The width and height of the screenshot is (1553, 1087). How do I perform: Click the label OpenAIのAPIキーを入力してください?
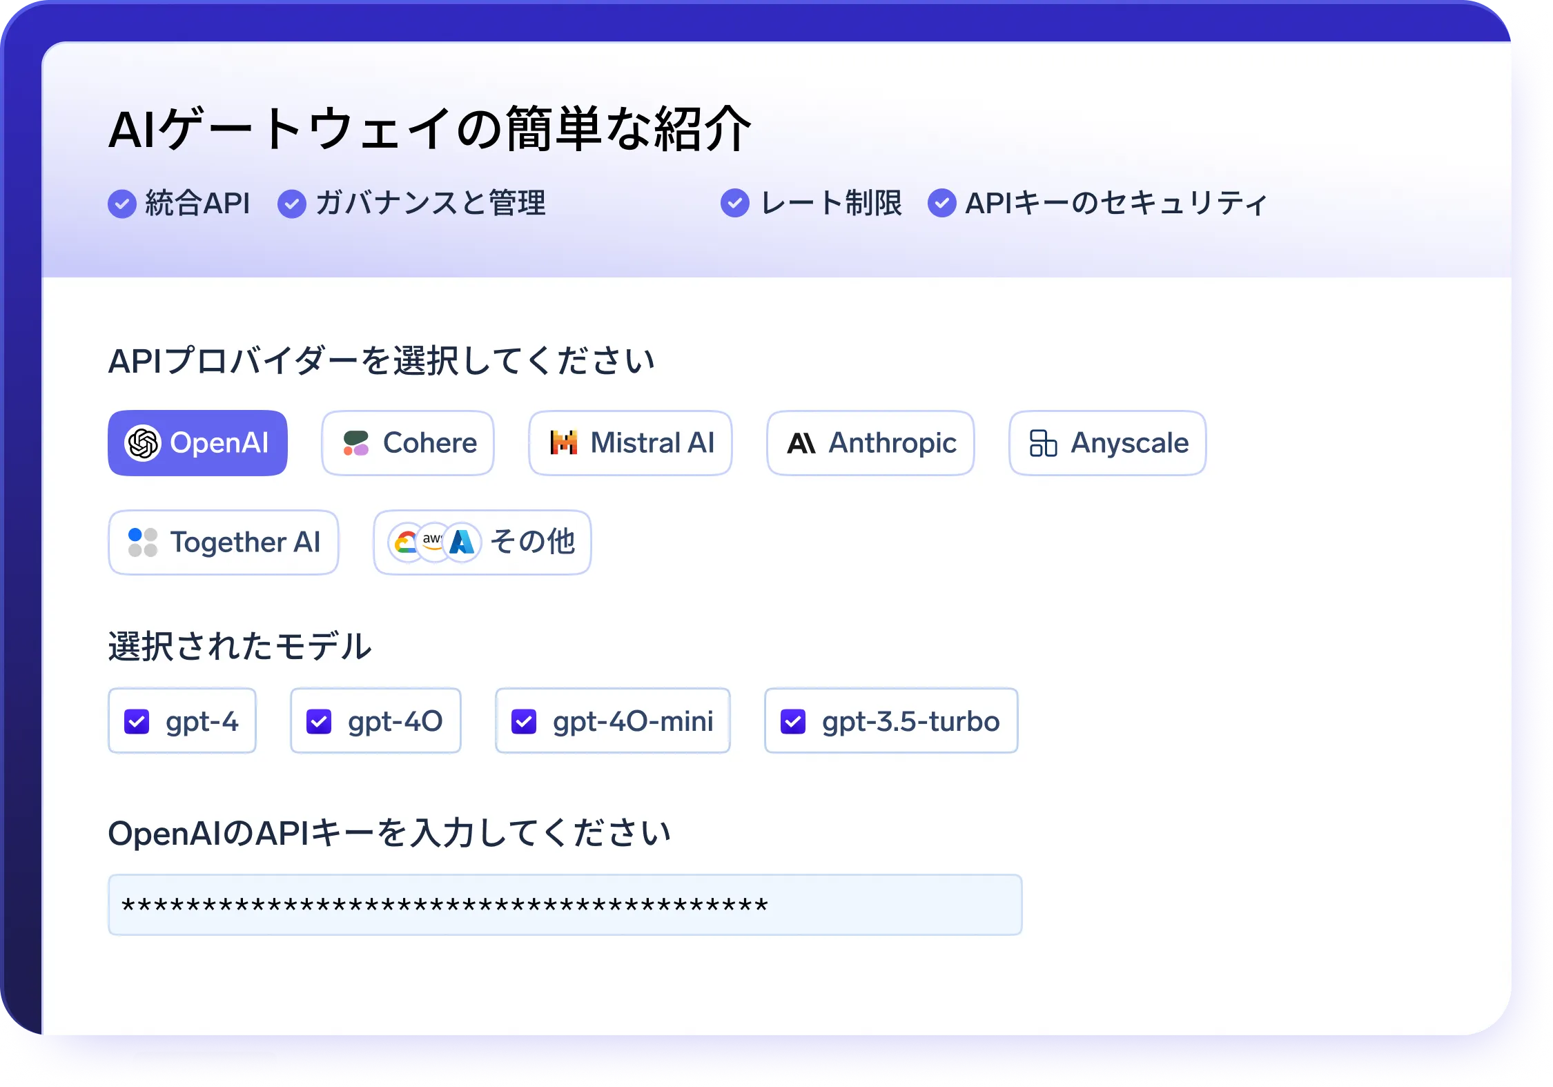click(x=390, y=833)
